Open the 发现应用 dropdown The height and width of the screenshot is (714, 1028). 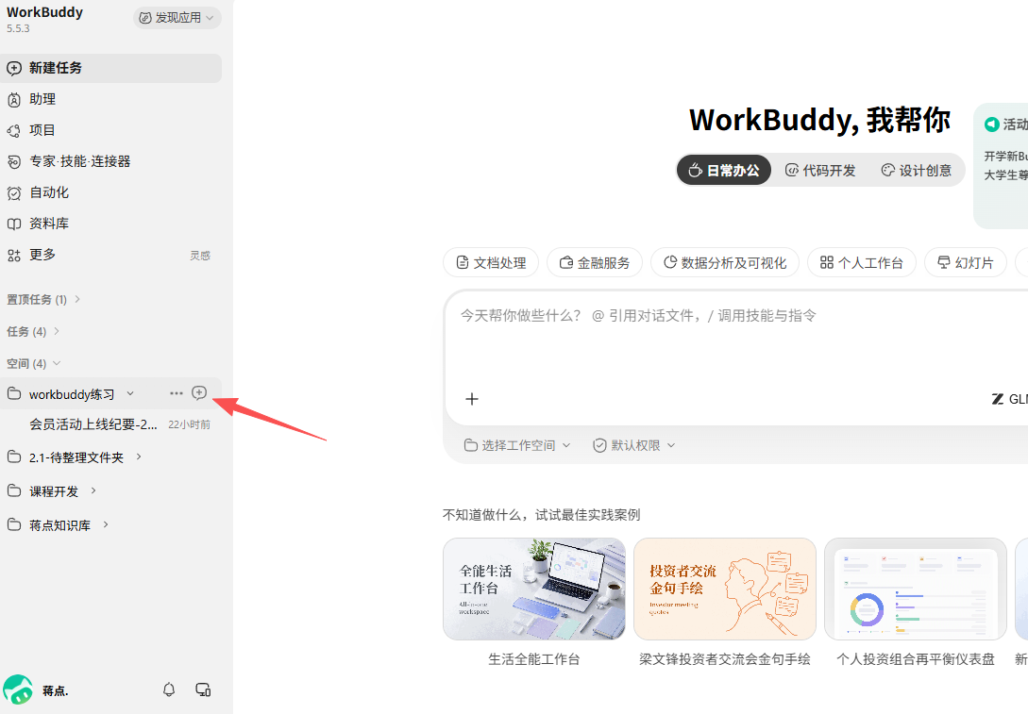coord(177,18)
